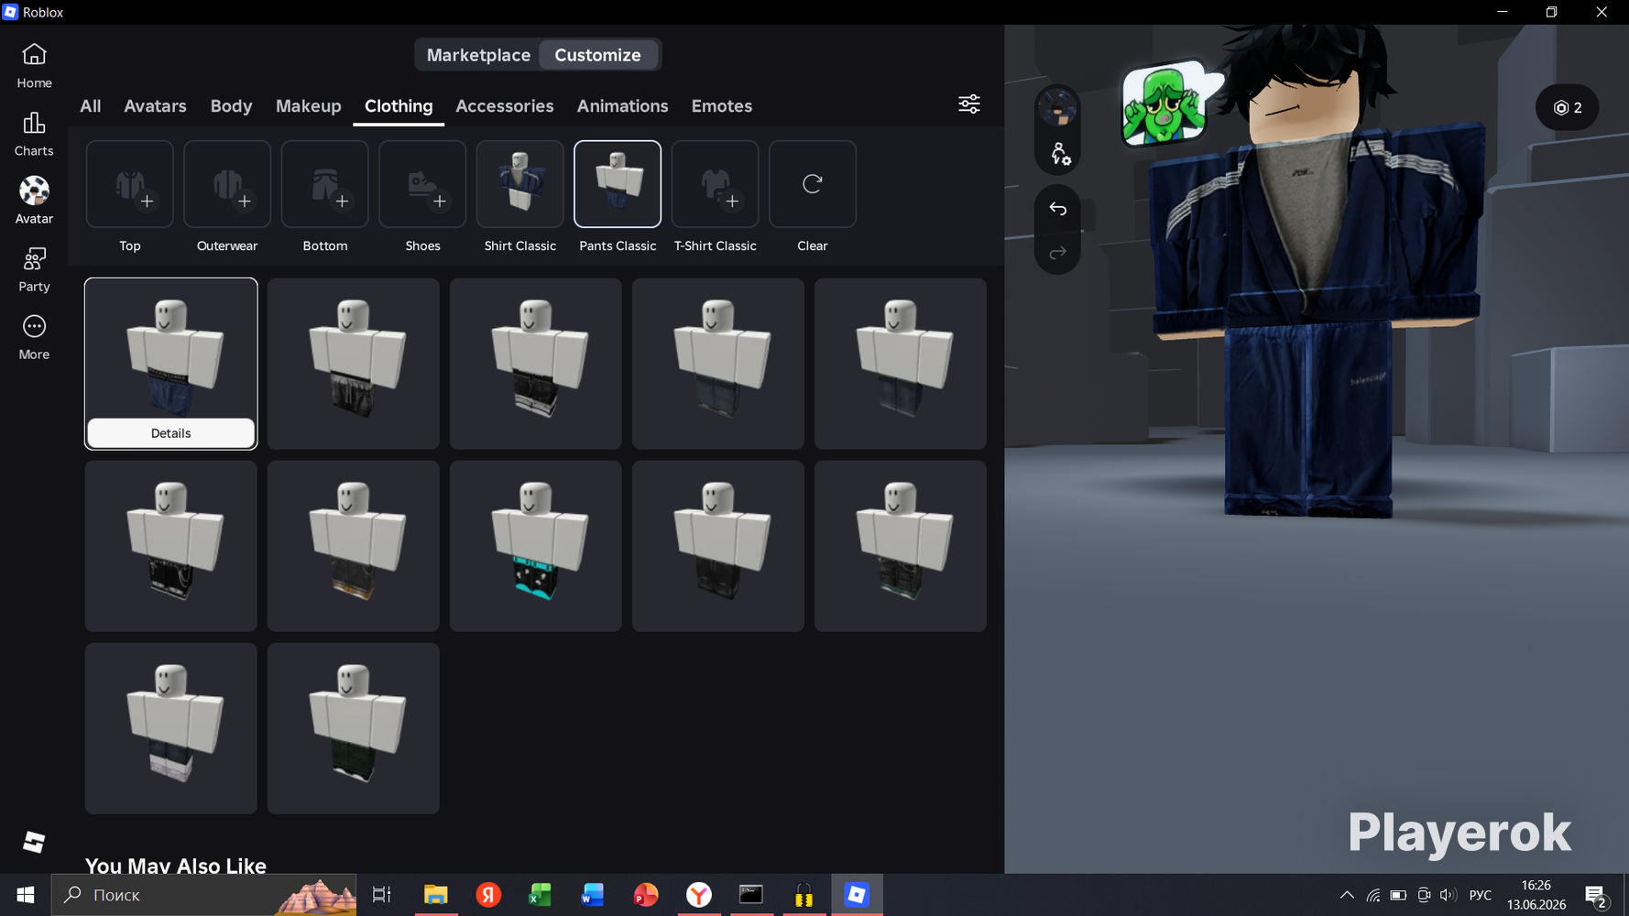Open the Windows Start menu
The image size is (1629, 916).
(x=26, y=895)
